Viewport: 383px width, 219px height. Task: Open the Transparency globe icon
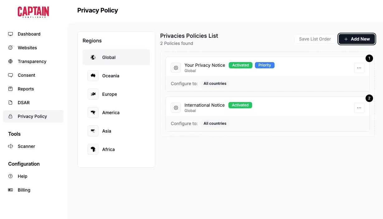[11, 61]
